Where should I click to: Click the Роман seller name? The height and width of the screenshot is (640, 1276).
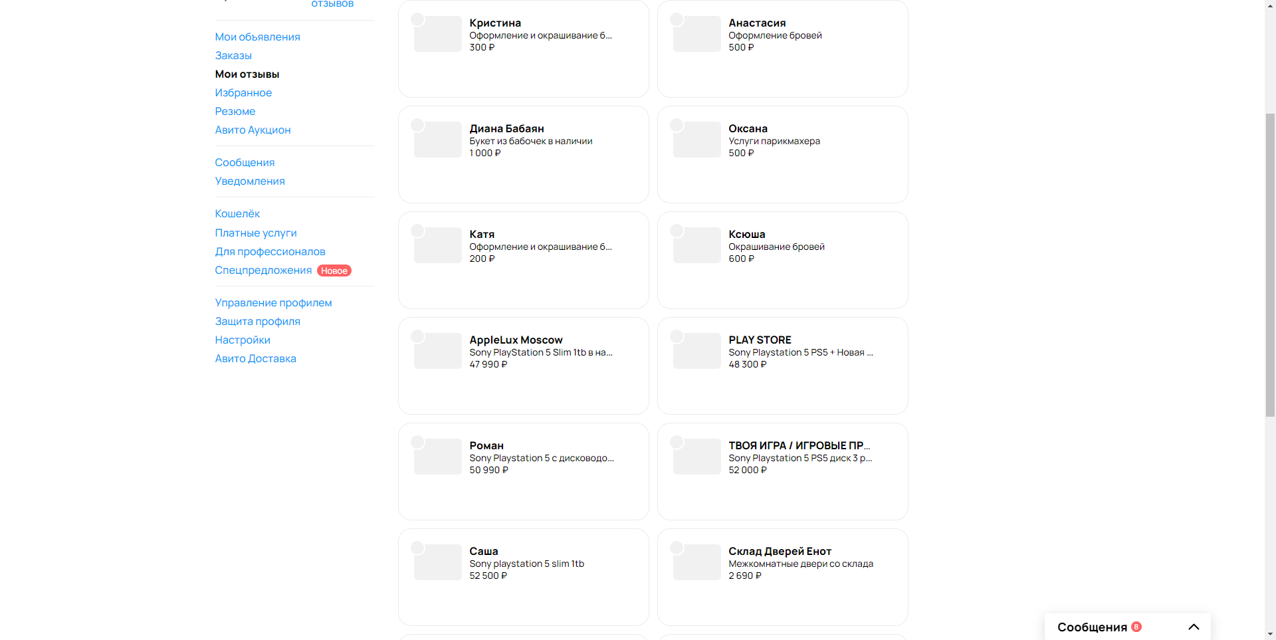tap(486, 445)
